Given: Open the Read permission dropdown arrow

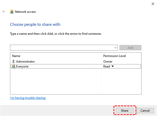Looking at the screenshot, I should pos(113,66).
